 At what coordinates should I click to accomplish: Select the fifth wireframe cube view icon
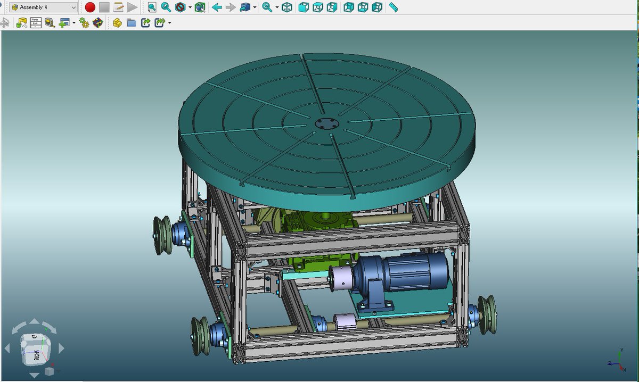[363, 7]
